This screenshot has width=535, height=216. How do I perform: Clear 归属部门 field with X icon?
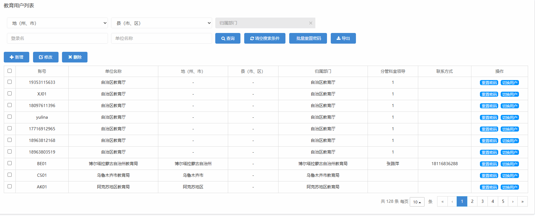point(311,23)
